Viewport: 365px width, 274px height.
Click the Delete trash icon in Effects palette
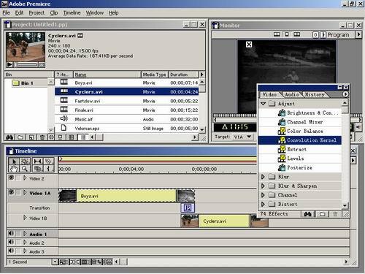(335, 214)
